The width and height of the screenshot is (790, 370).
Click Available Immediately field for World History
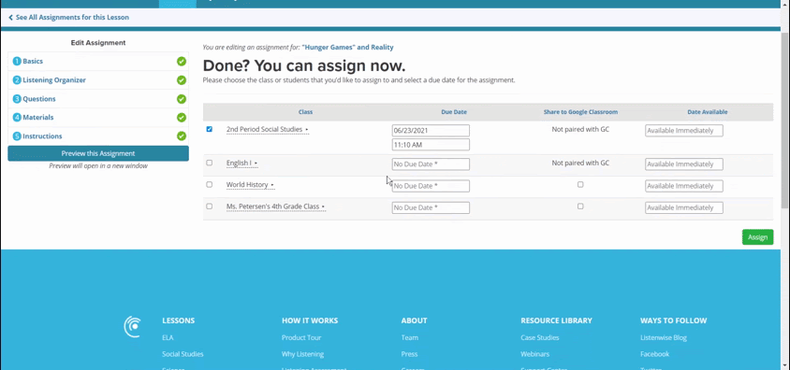pos(684,186)
